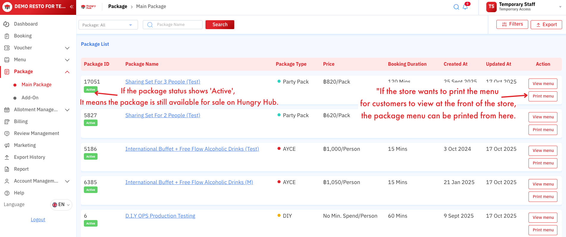
Task: Click Print menu for package 5186
Action: point(543,163)
